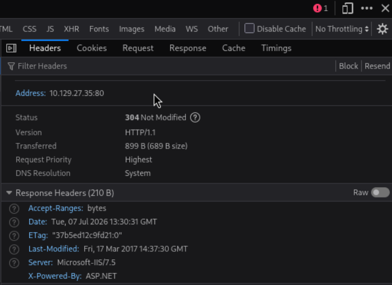Open the No Throttling dropdown
Screen dimensions: 392x285
click(x=342, y=29)
